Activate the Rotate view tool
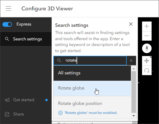This screenshot has width=159, height=124. click(147, 70)
